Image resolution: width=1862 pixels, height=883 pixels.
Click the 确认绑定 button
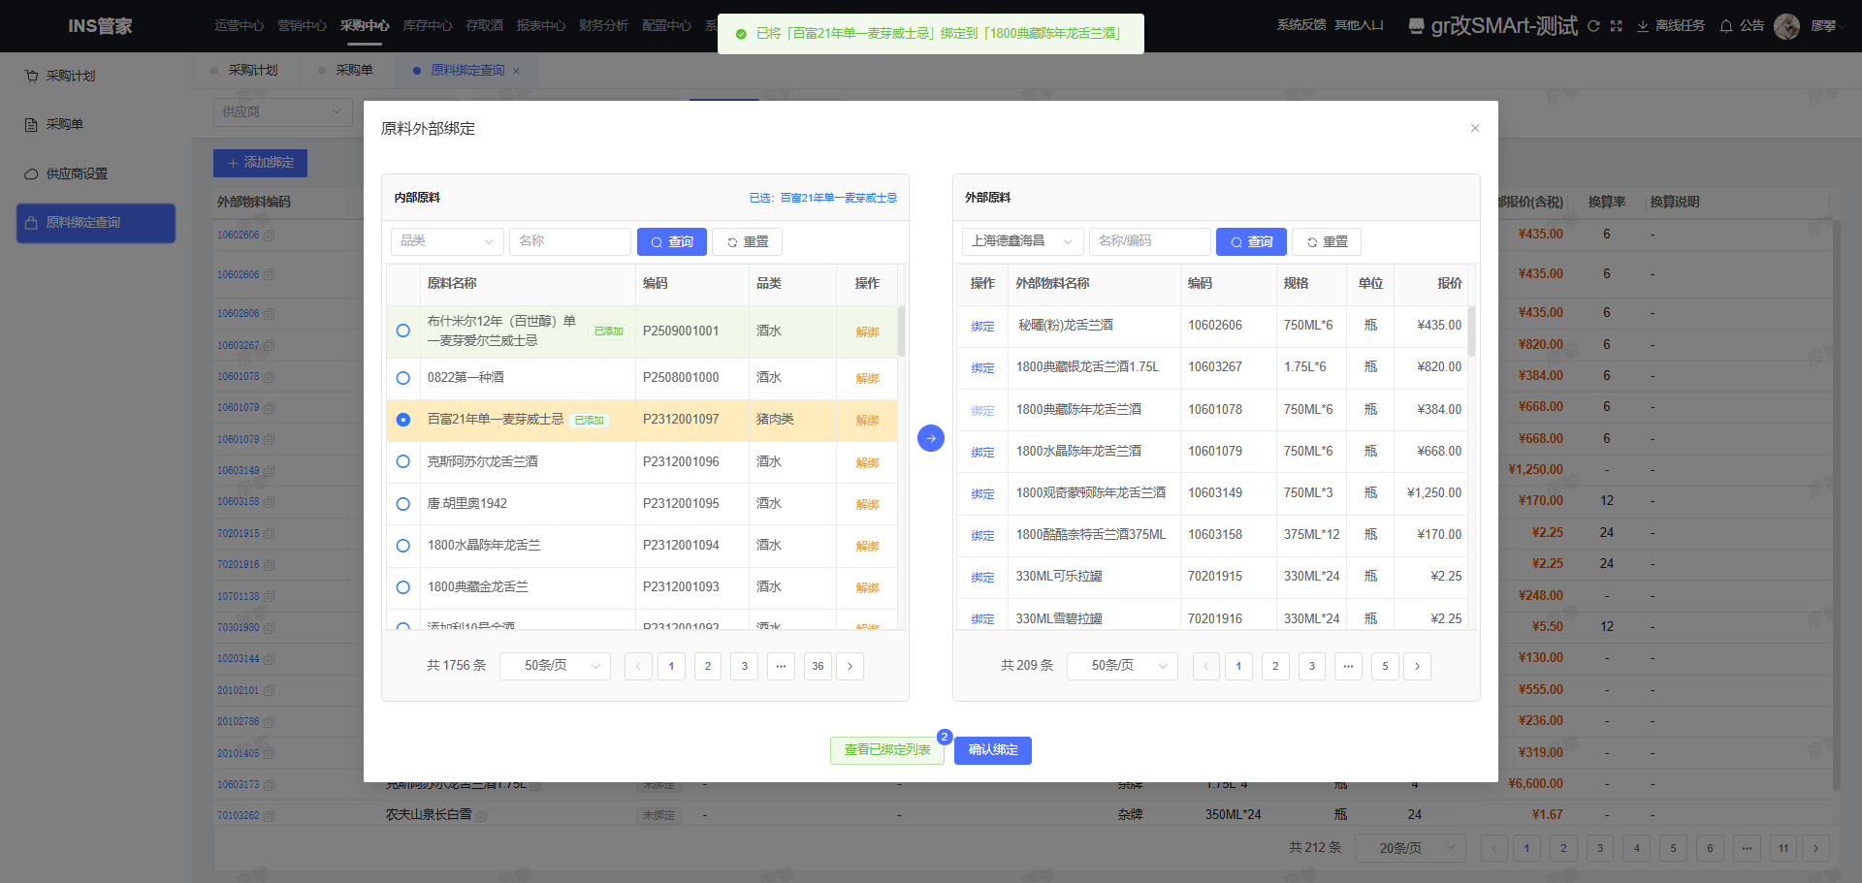point(992,750)
